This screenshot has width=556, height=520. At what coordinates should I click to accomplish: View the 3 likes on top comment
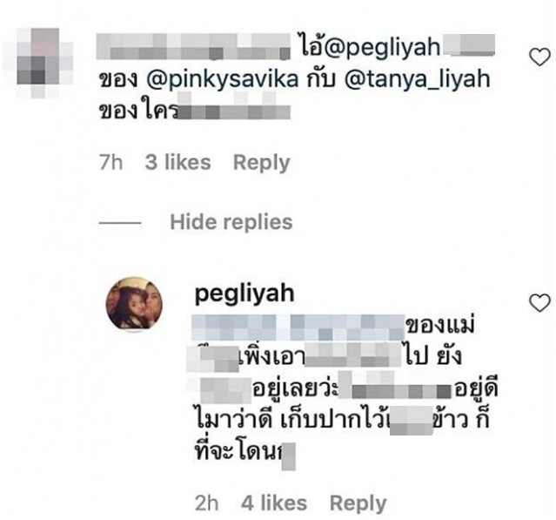(178, 162)
